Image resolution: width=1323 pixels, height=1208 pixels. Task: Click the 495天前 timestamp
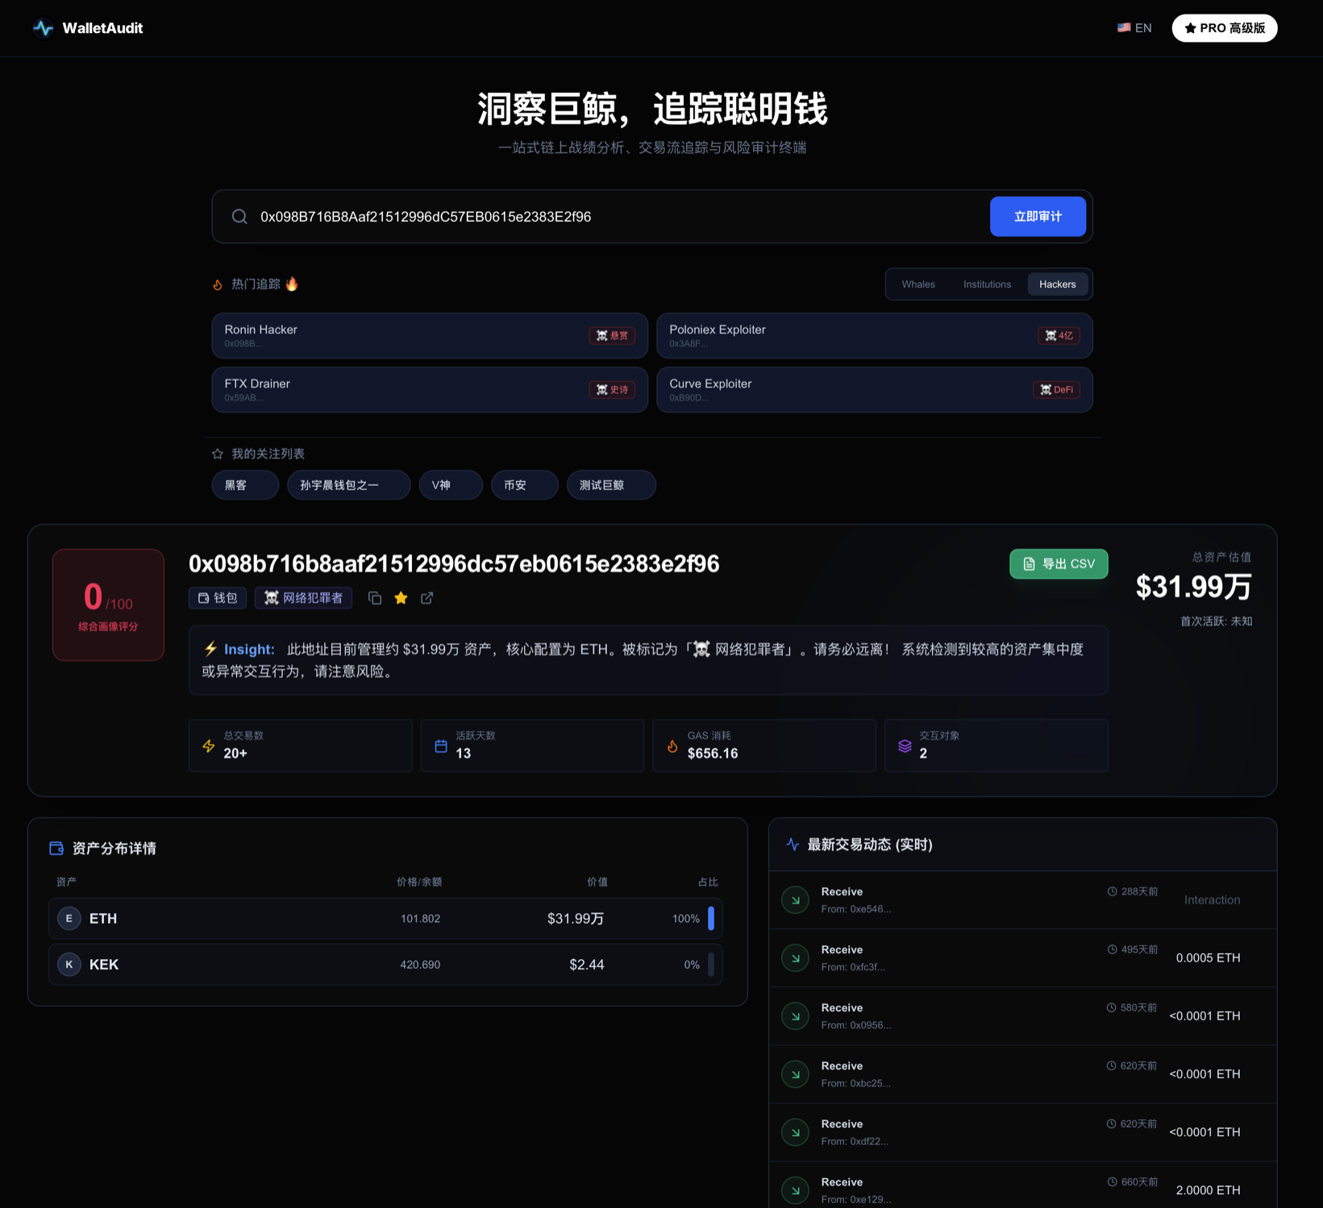point(1134,949)
